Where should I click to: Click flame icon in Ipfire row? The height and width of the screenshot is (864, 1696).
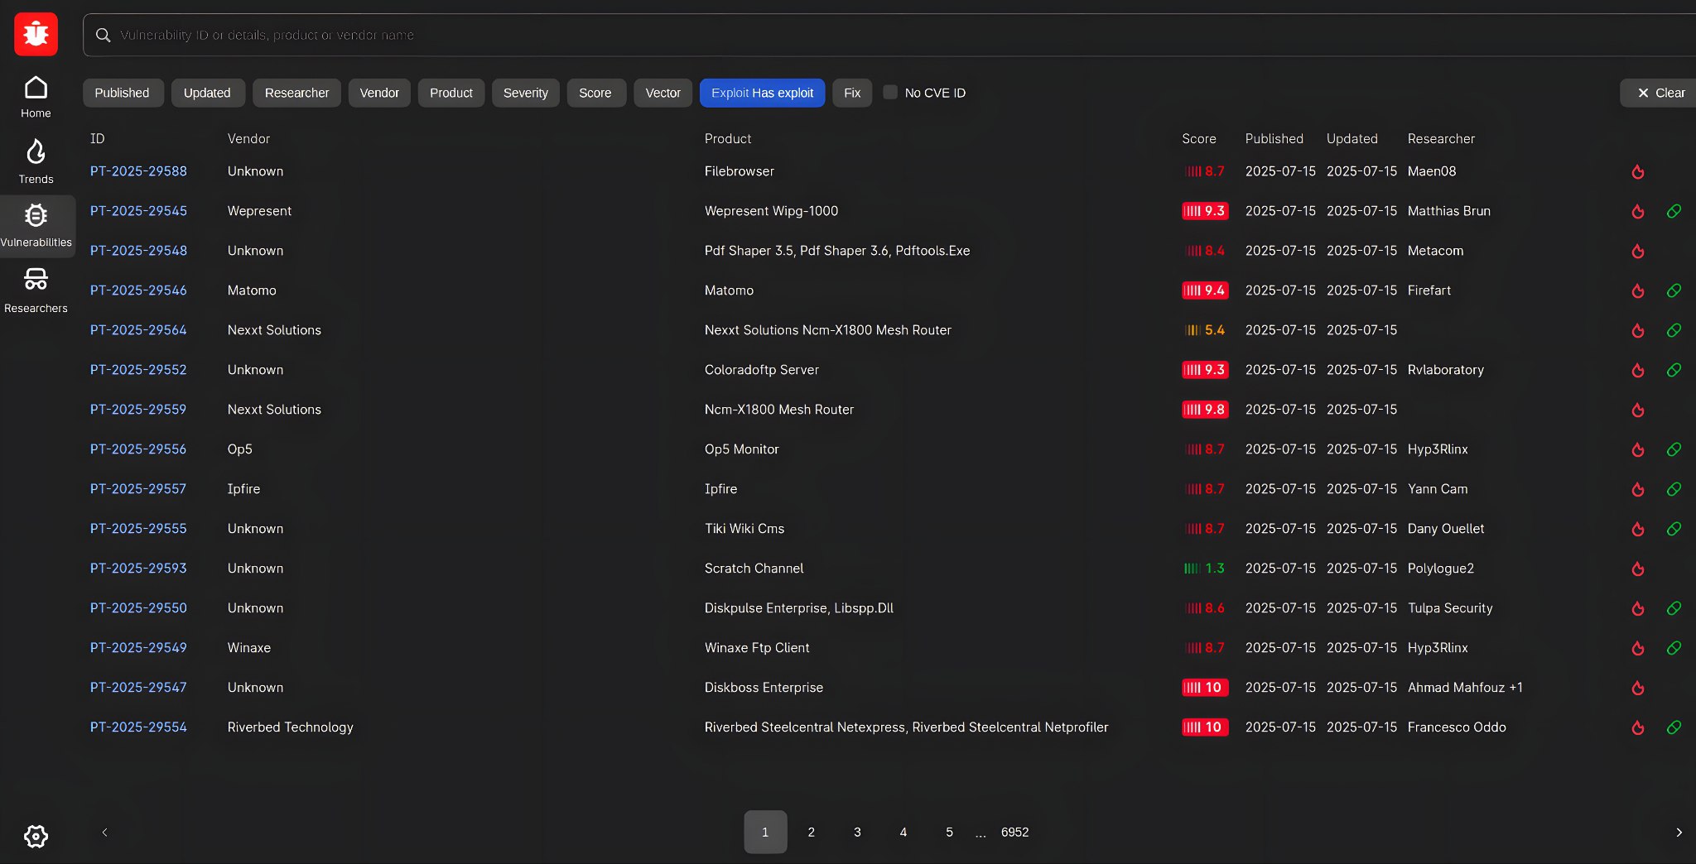coord(1637,489)
